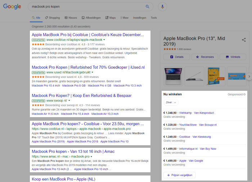This screenshot has width=252, height=182.
Task: Open the Van Kiesproduct link
Action: click(x=204, y=113)
